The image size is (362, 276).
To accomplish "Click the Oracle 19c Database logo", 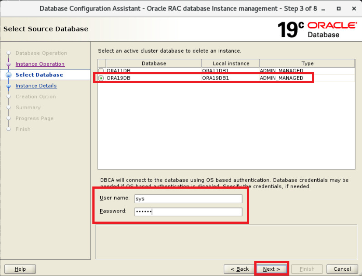I will pos(317,29).
